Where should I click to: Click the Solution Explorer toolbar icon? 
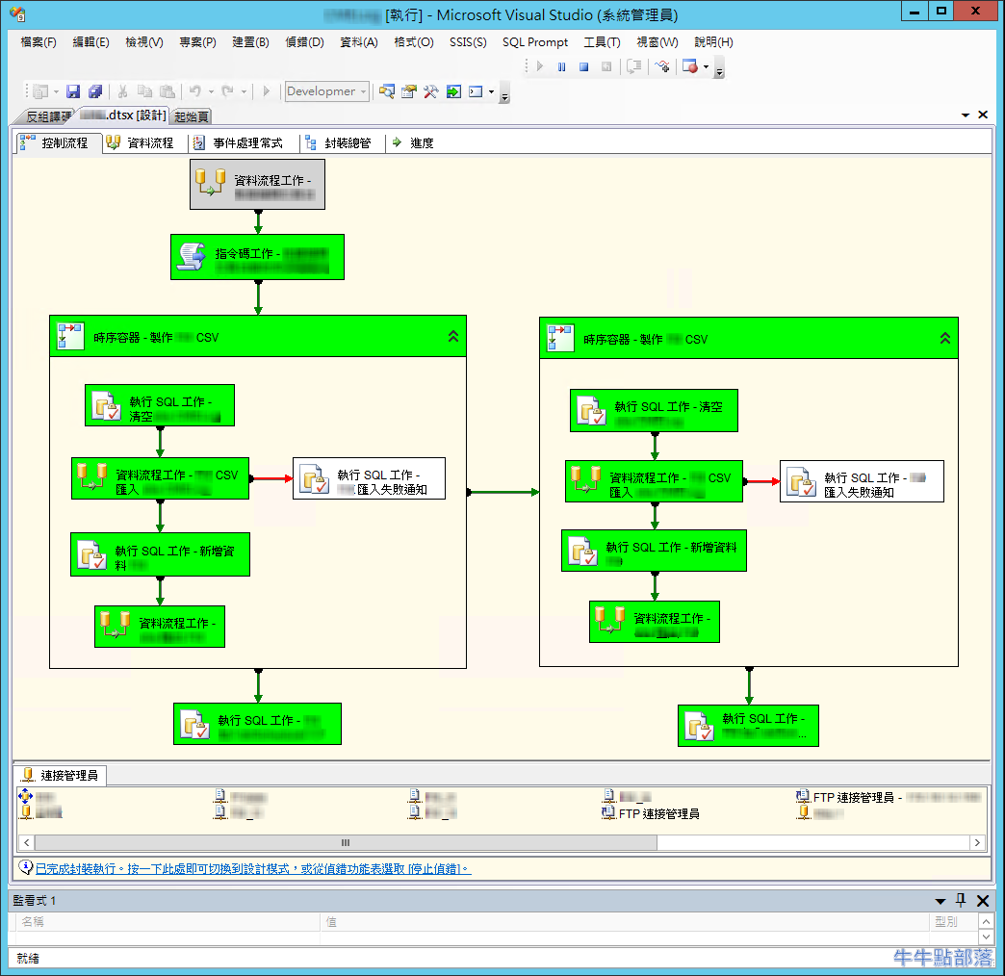[x=387, y=91]
